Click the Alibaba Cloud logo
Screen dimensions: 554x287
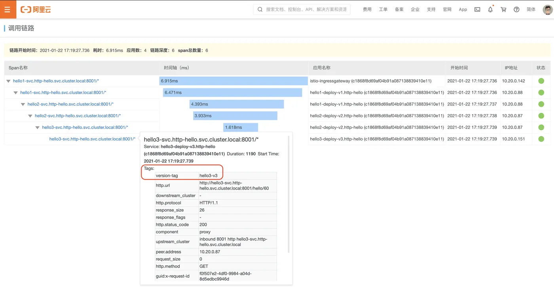[x=36, y=9]
